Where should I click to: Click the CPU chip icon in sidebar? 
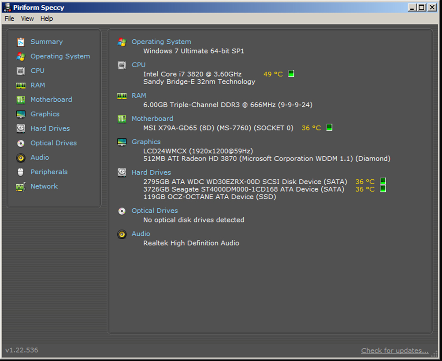21,71
